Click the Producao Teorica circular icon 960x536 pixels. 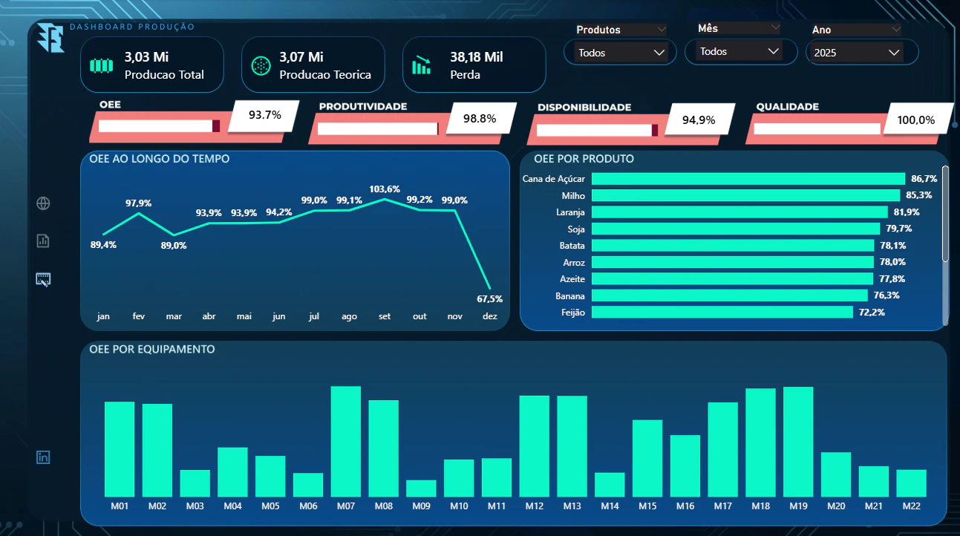261,65
